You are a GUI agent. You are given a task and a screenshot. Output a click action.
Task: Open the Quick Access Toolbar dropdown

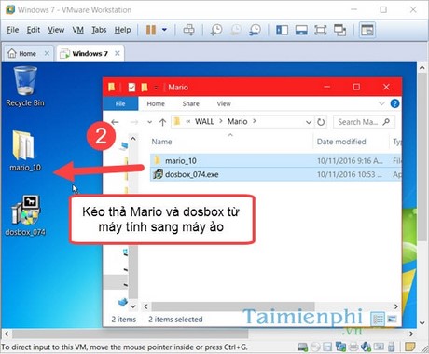point(157,88)
